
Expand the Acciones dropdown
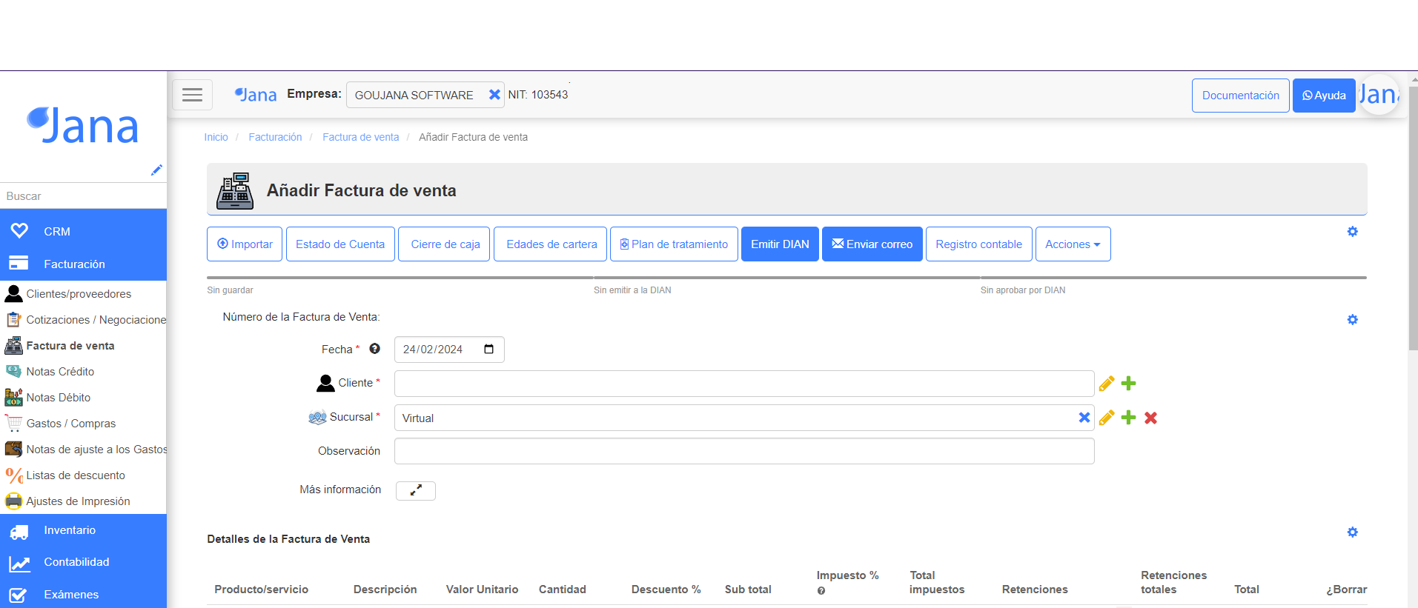click(x=1073, y=244)
